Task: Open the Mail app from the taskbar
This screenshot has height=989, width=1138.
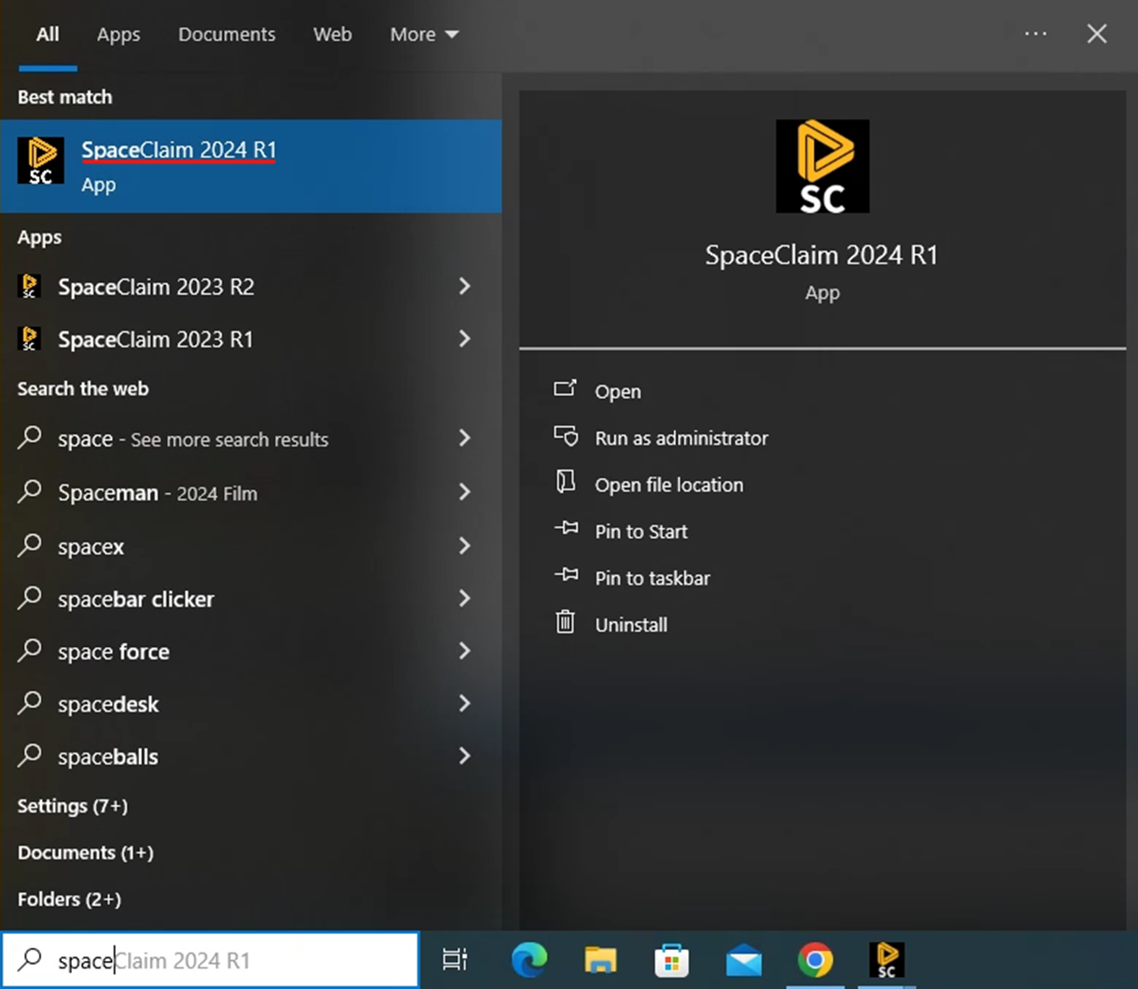Action: pyautogui.click(x=742, y=959)
